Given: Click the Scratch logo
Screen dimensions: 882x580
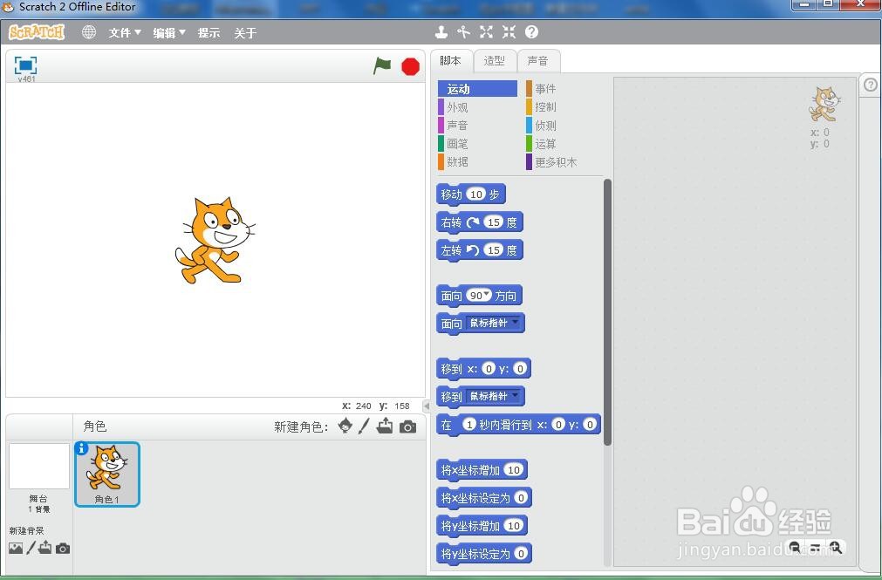Looking at the screenshot, I should (37, 32).
